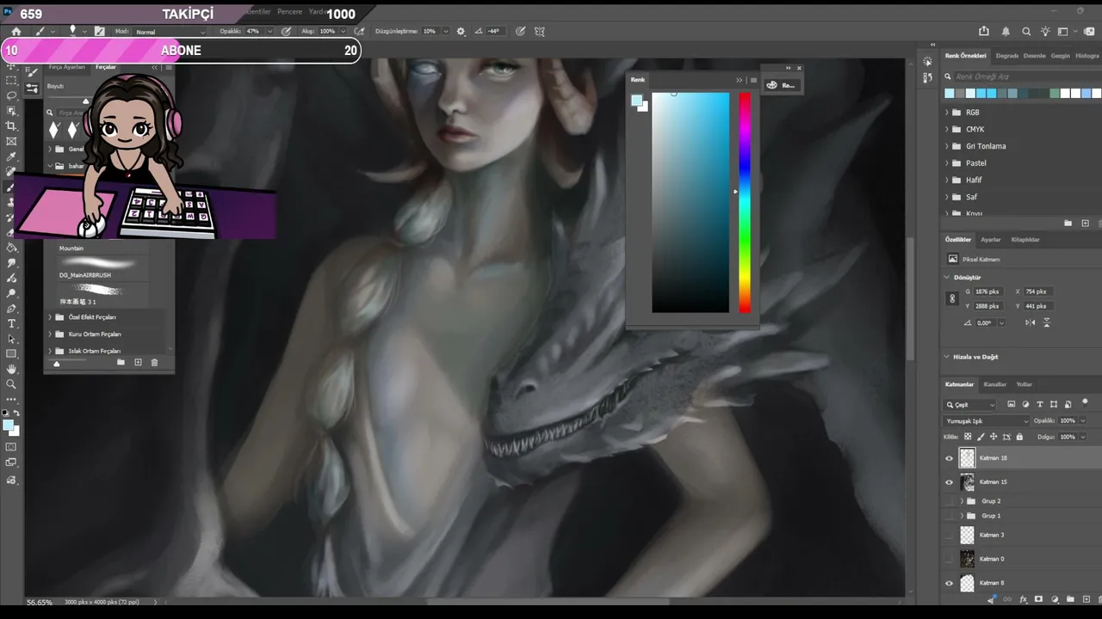The height and width of the screenshot is (619, 1102).
Task: Select the Dodge tool
Action: click(x=12, y=293)
